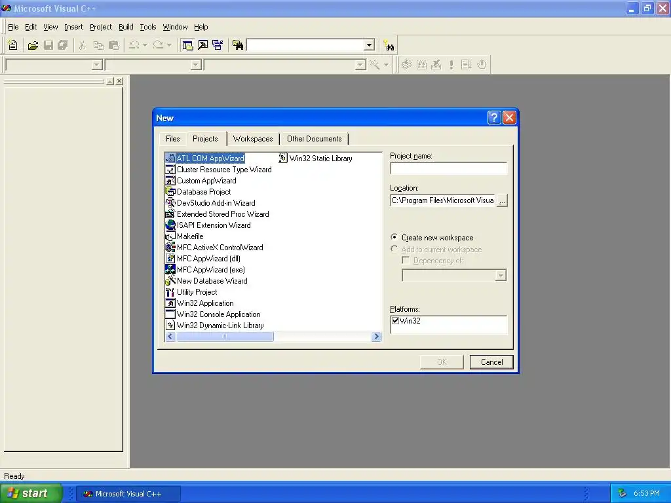This screenshot has width=671, height=503.
Task: Click the Cancel button in New dialog
Action: coord(491,362)
